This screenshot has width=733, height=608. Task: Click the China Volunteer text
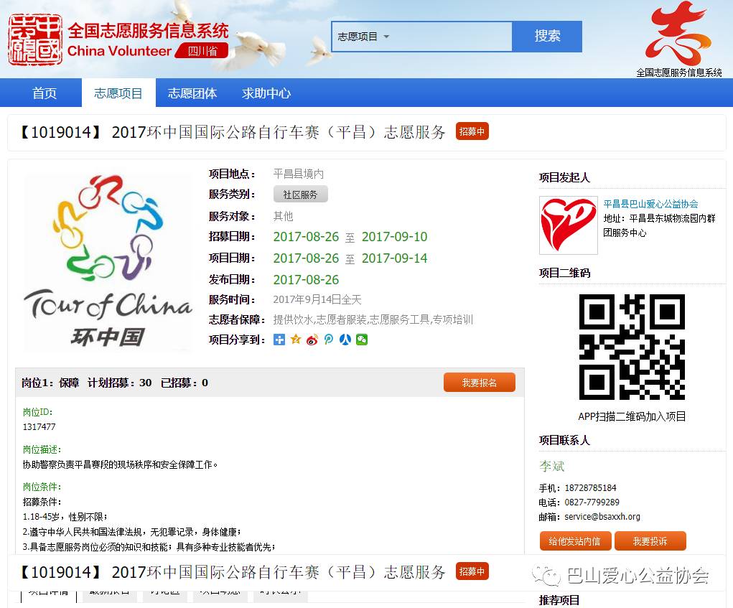click(x=119, y=51)
